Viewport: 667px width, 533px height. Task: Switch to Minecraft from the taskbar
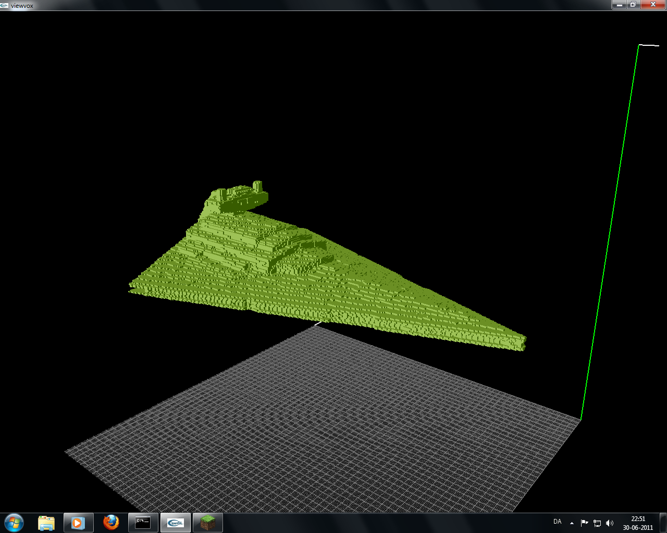[207, 522]
